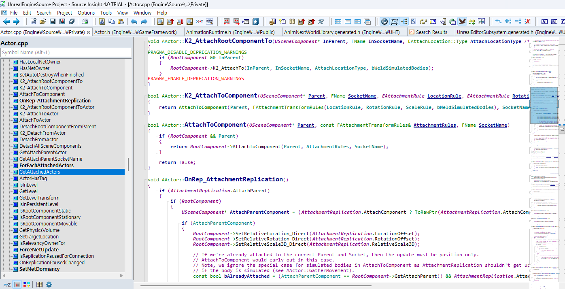Redo the edit with the toolbar arrow

144,21
